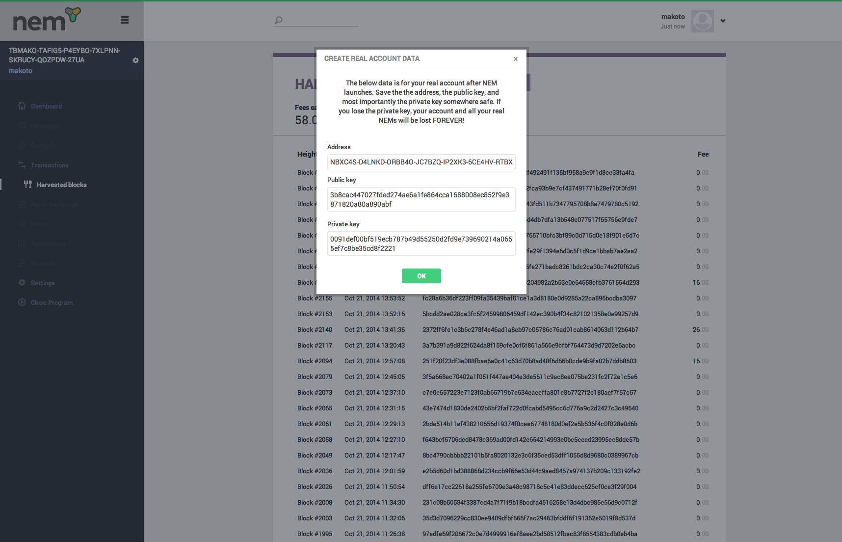Viewport: 842px width, 542px height.
Task: Click the 'Block #2153' row label
Action: click(x=315, y=314)
